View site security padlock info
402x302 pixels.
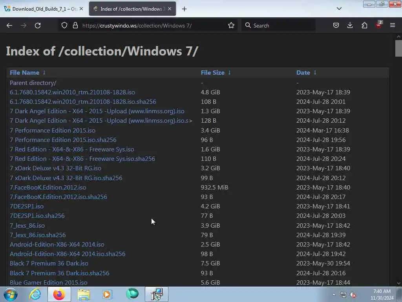[x=75, y=26]
